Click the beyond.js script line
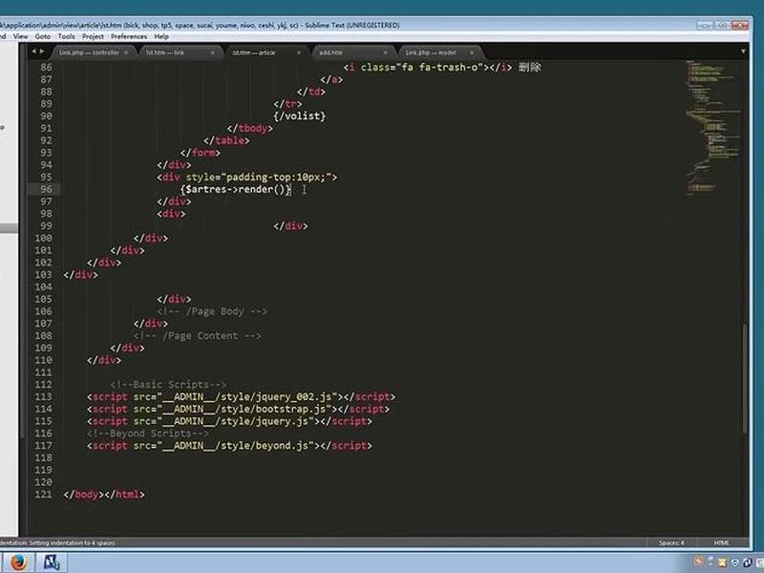The width and height of the screenshot is (764, 573). [229, 446]
